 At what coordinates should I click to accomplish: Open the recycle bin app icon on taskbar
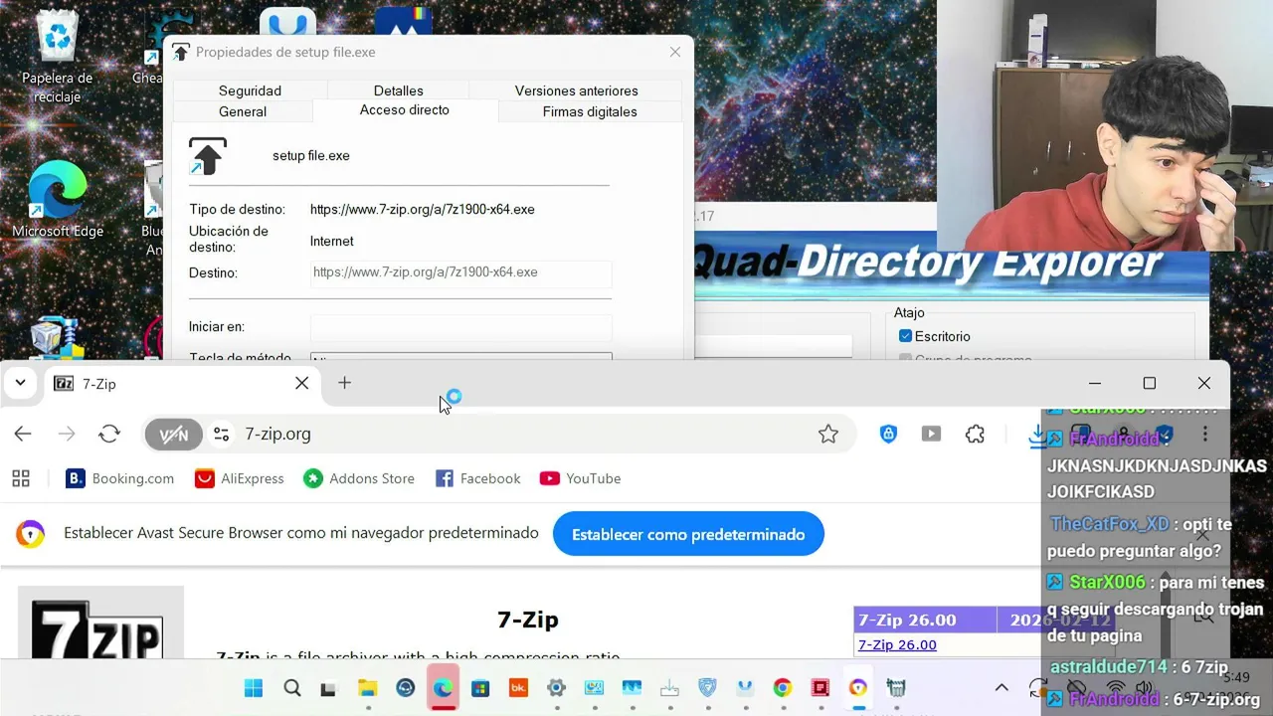pos(896,688)
